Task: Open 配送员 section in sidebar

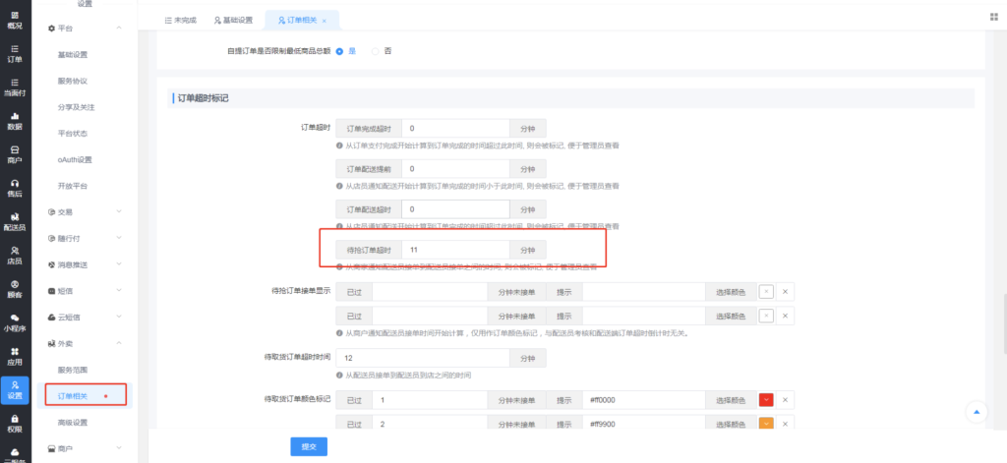Action: 14,221
